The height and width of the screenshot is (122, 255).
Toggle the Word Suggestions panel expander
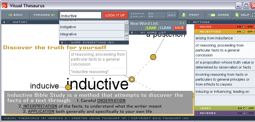pos(62,43)
